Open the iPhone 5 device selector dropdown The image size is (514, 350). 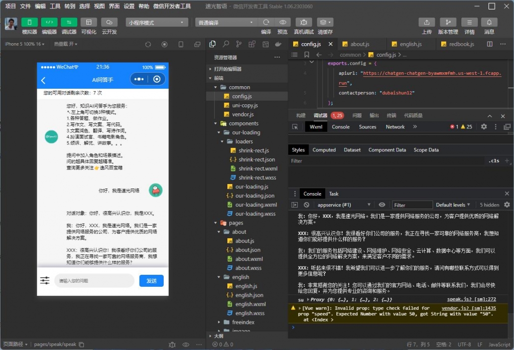(x=25, y=44)
